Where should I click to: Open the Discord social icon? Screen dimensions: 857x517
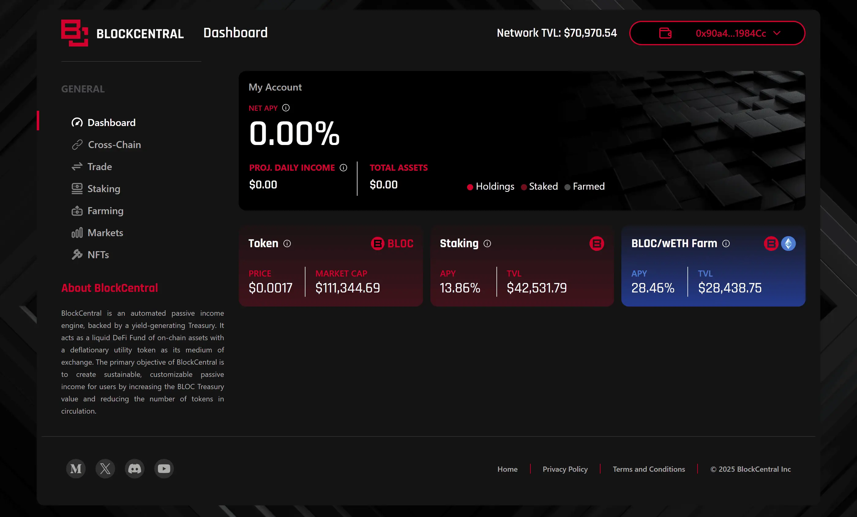[x=135, y=469]
